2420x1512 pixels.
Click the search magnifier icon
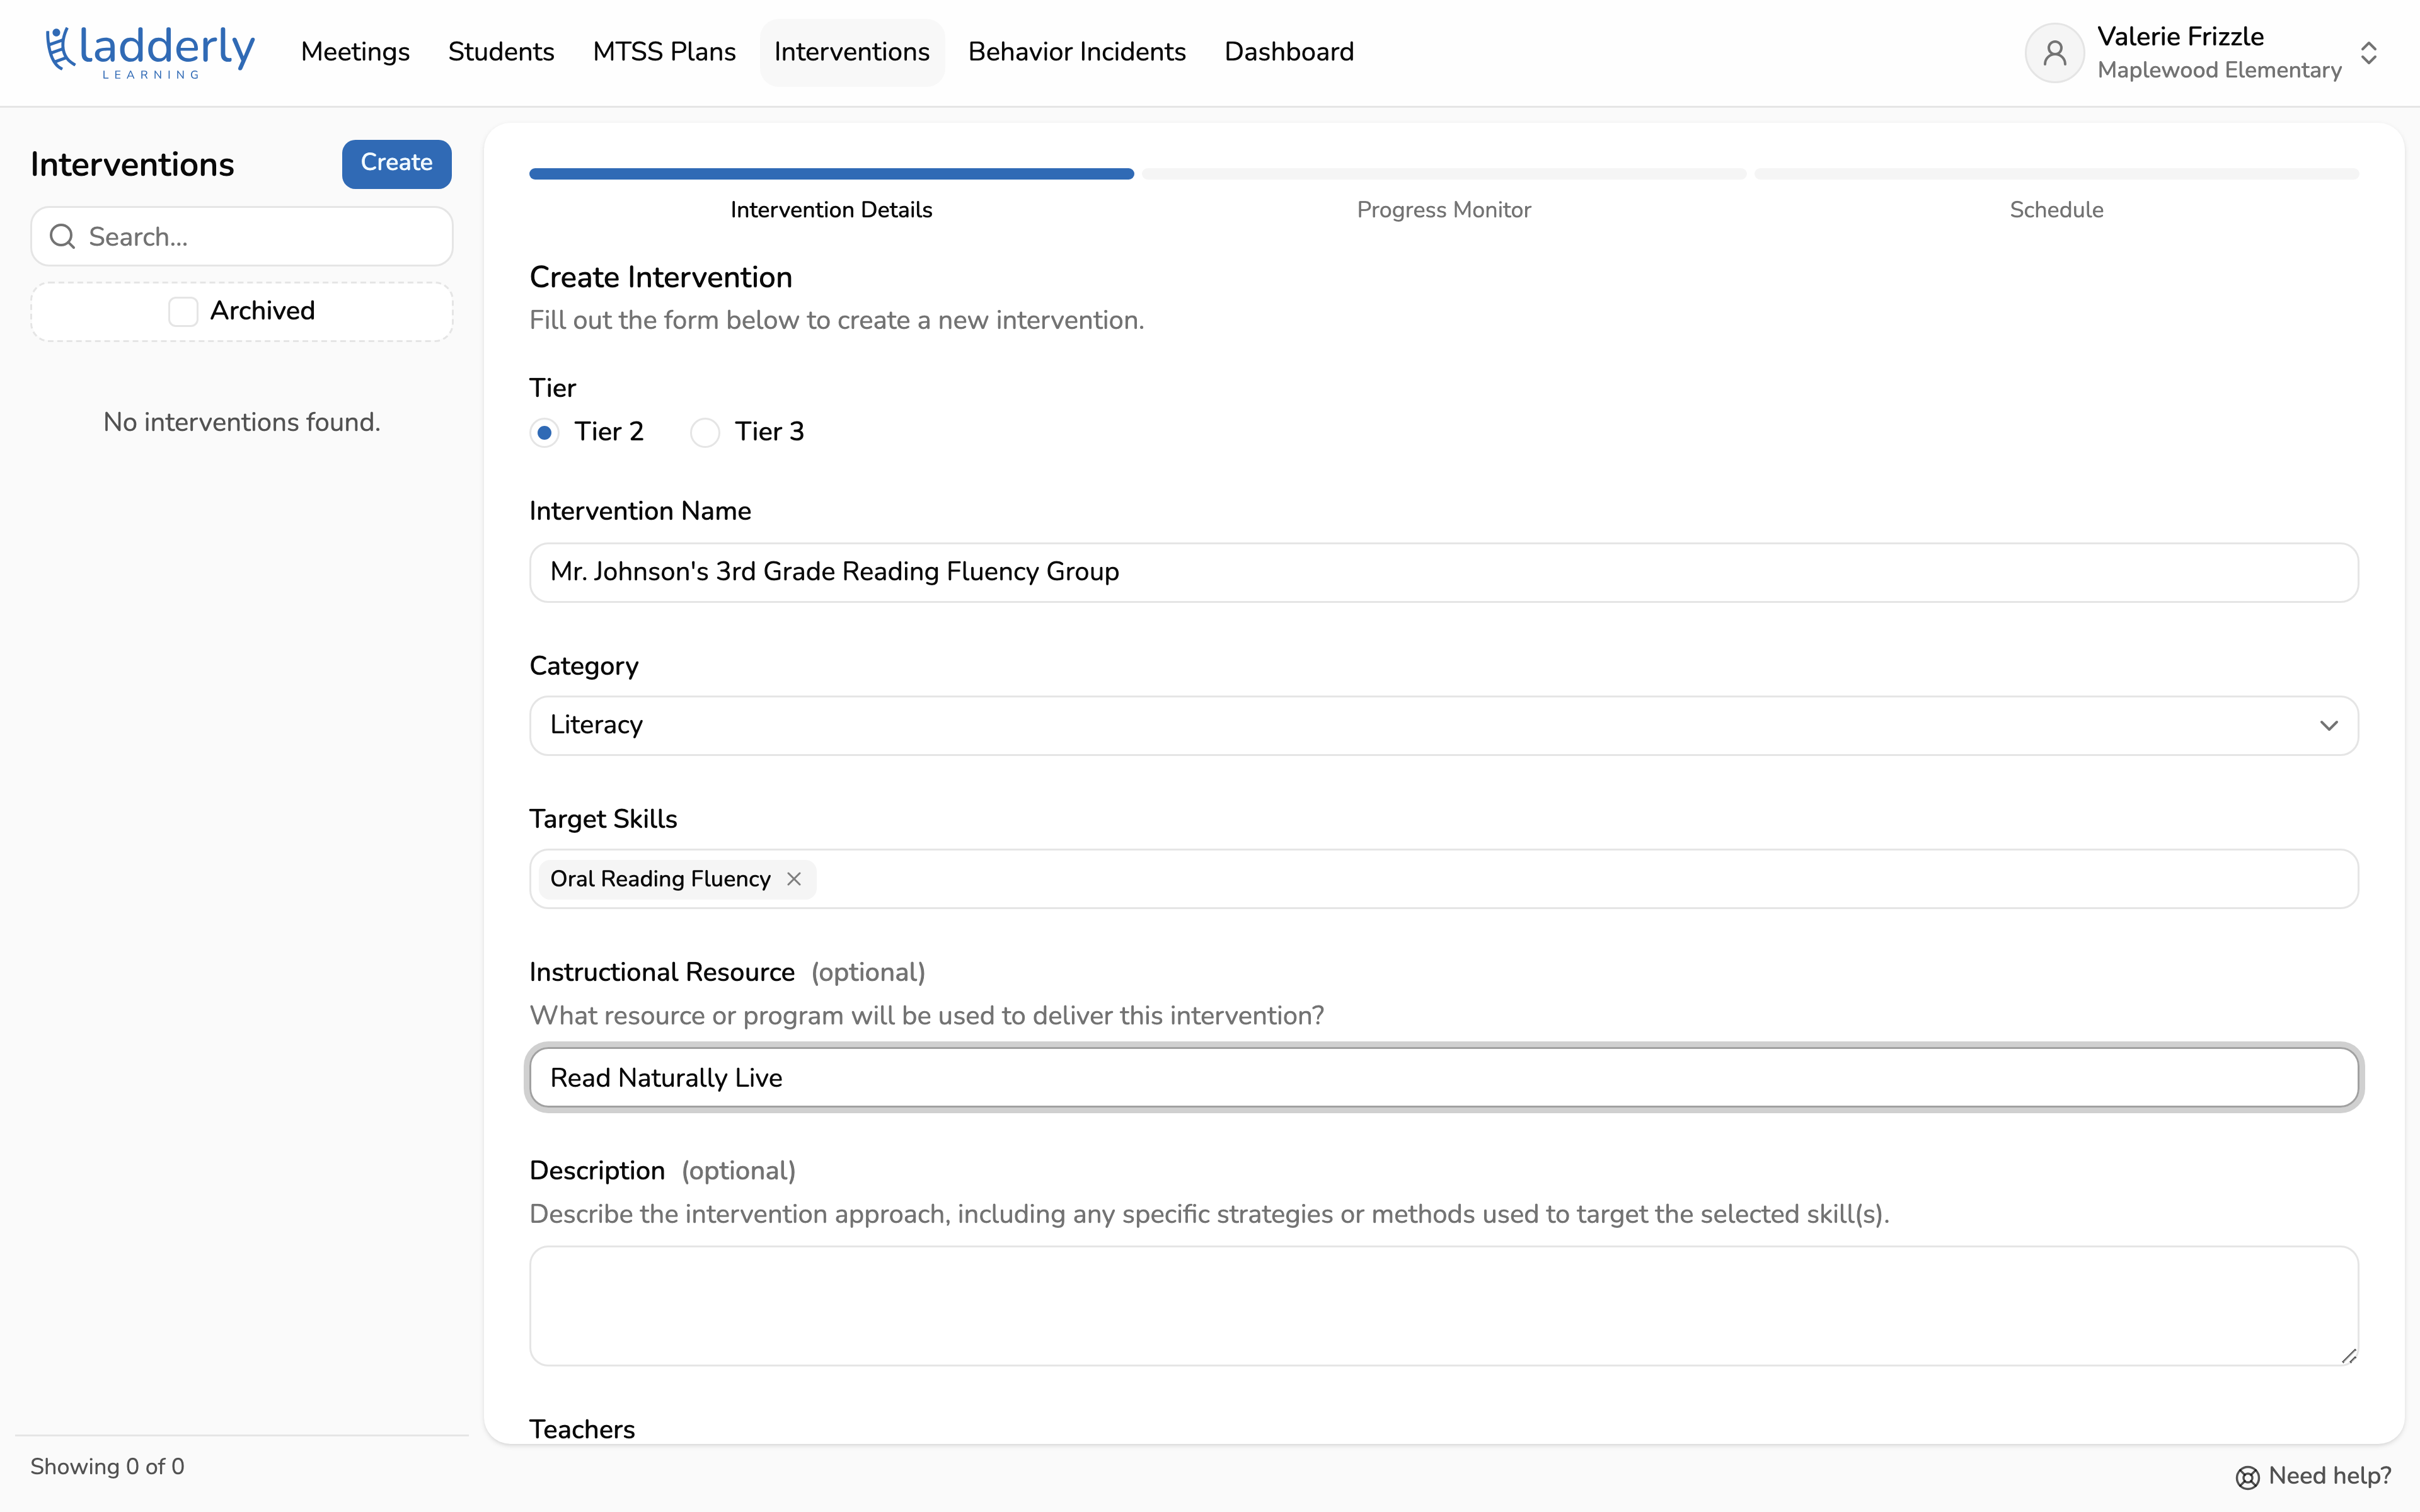click(63, 236)
